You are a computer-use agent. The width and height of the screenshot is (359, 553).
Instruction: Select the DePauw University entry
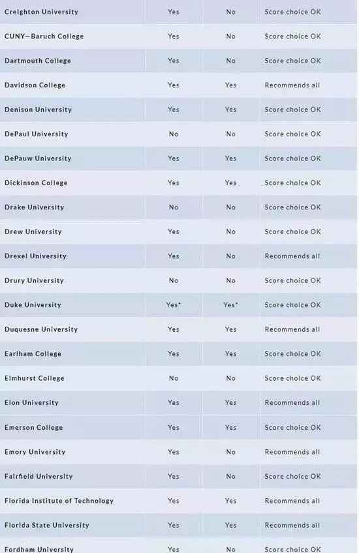pyautogui.click(x=38, y=158)
